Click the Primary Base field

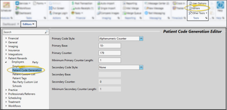point(110,46)
